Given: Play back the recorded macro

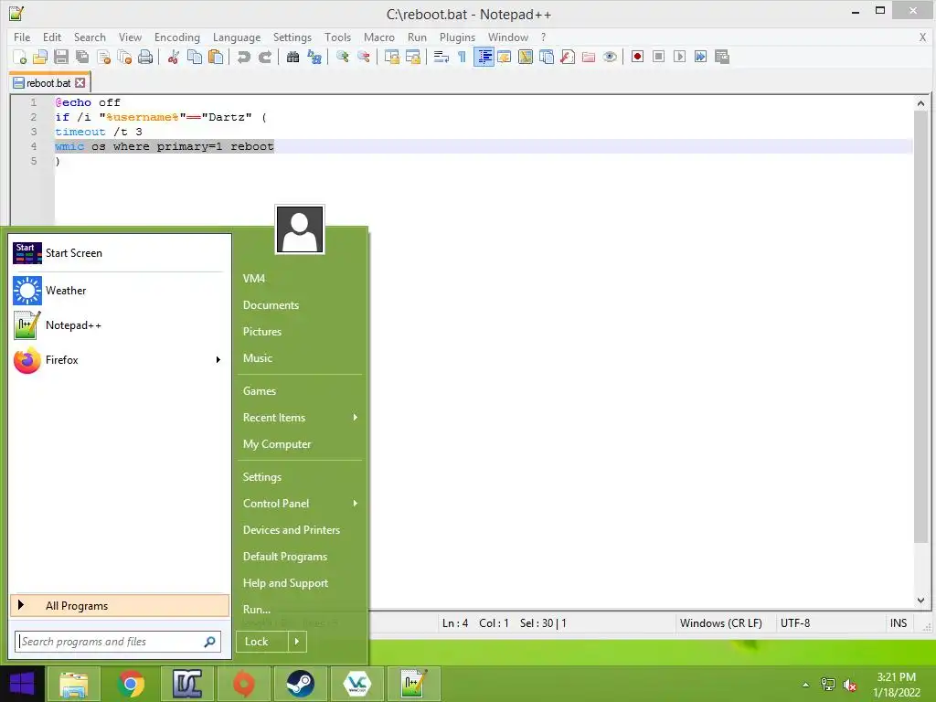Looking at the screenshot, I should click(x=679, y=57).
